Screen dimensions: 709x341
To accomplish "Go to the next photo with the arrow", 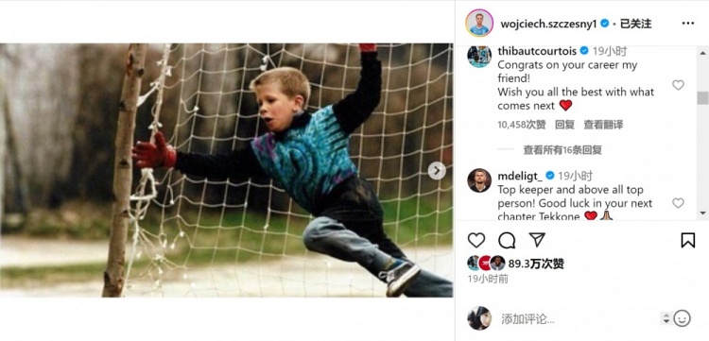I will (437, 170).
